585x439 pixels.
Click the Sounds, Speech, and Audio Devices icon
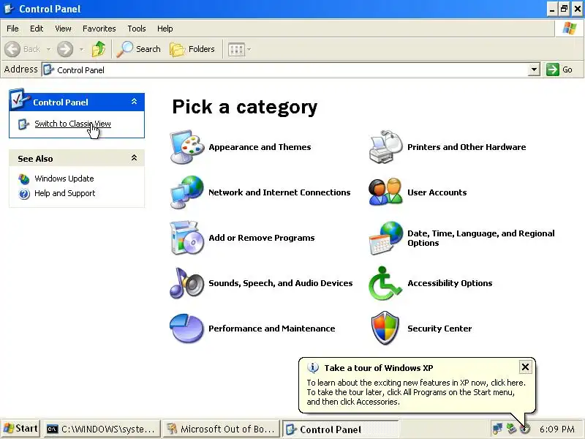pyautogui.click(x=187, y=283)
